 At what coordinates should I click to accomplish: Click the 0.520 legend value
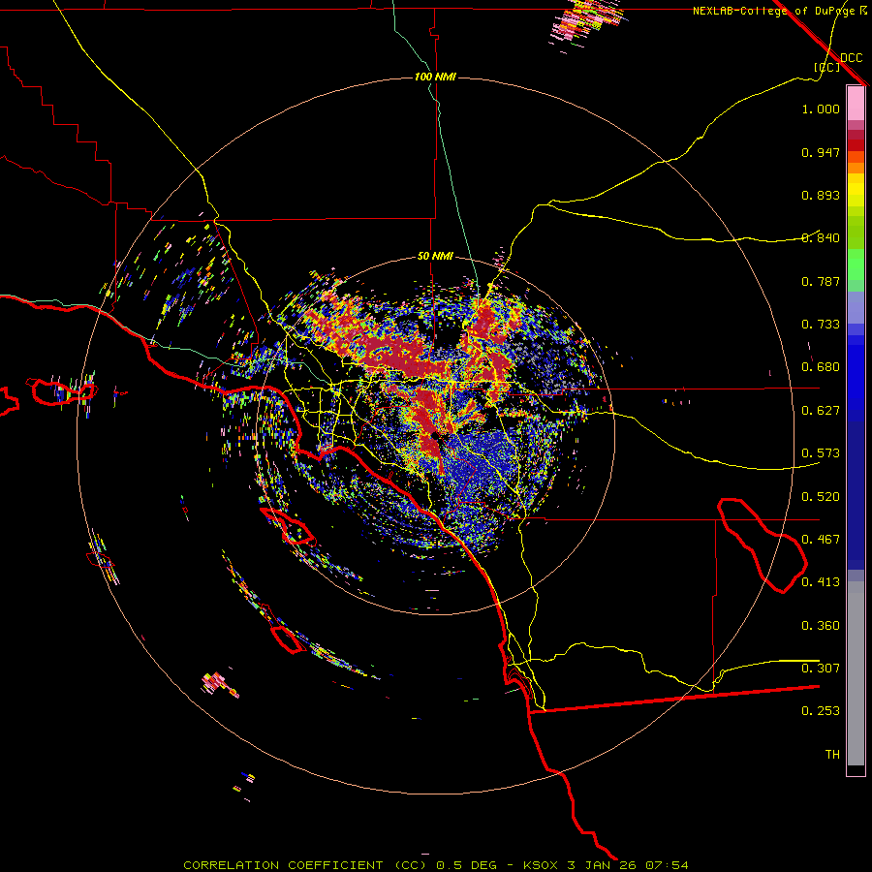pyautogui.click(x=821, y=497)
